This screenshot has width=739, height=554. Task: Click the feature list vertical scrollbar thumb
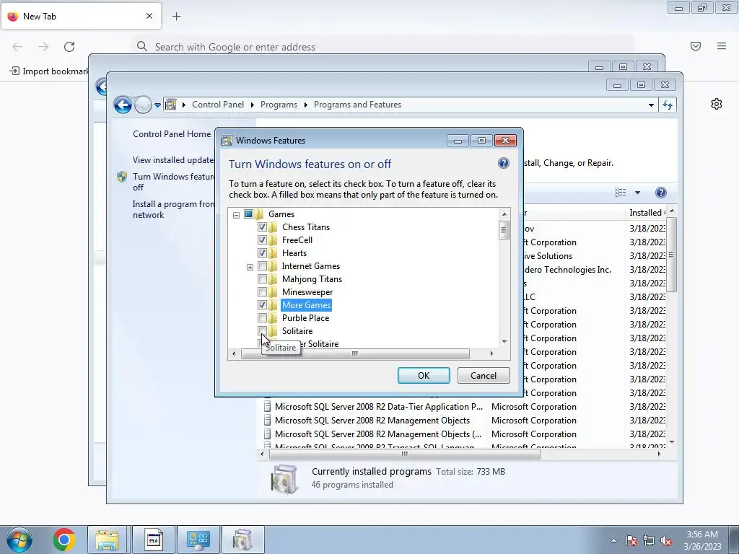(x=504, y=230)
